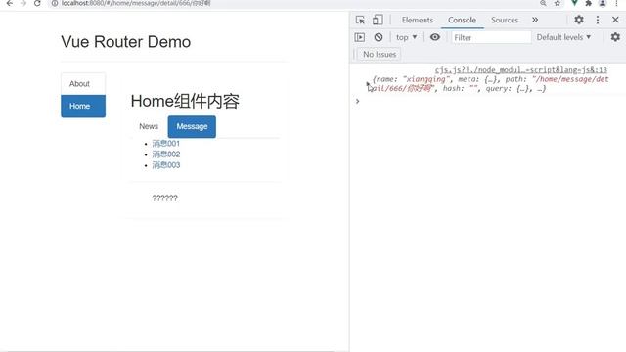
Task: Switch to the News tab
Action: (x=149, y=126)
